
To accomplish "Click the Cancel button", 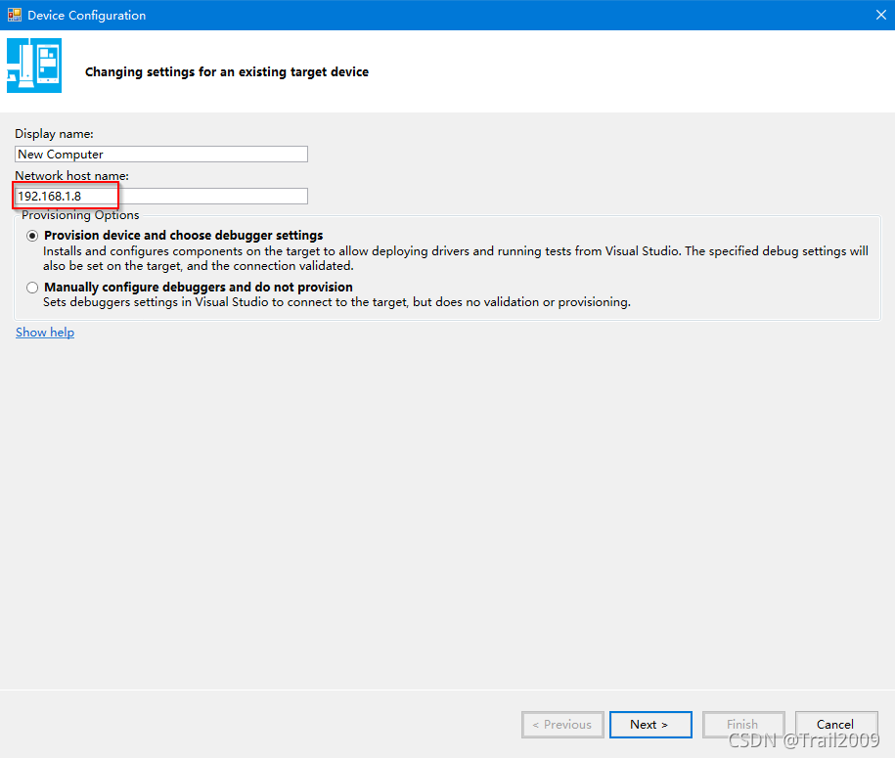I will pos(836,725).
